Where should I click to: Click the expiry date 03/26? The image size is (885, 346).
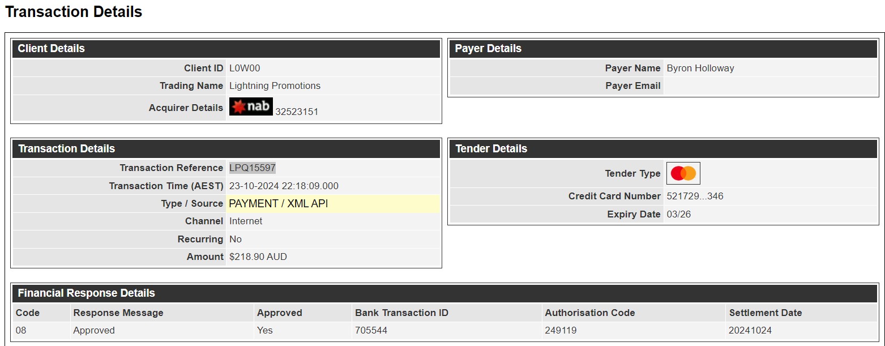[679, 215]
